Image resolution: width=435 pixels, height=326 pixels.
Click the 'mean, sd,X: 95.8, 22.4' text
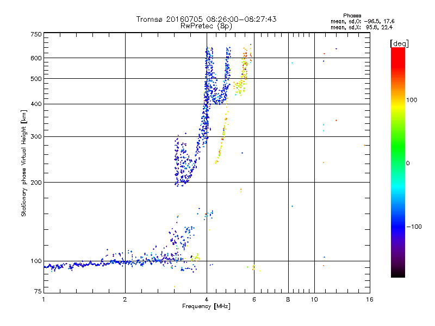click(x=362, y=27)
